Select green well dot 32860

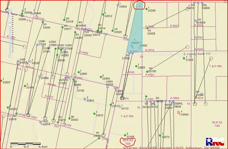click(101, 77)
